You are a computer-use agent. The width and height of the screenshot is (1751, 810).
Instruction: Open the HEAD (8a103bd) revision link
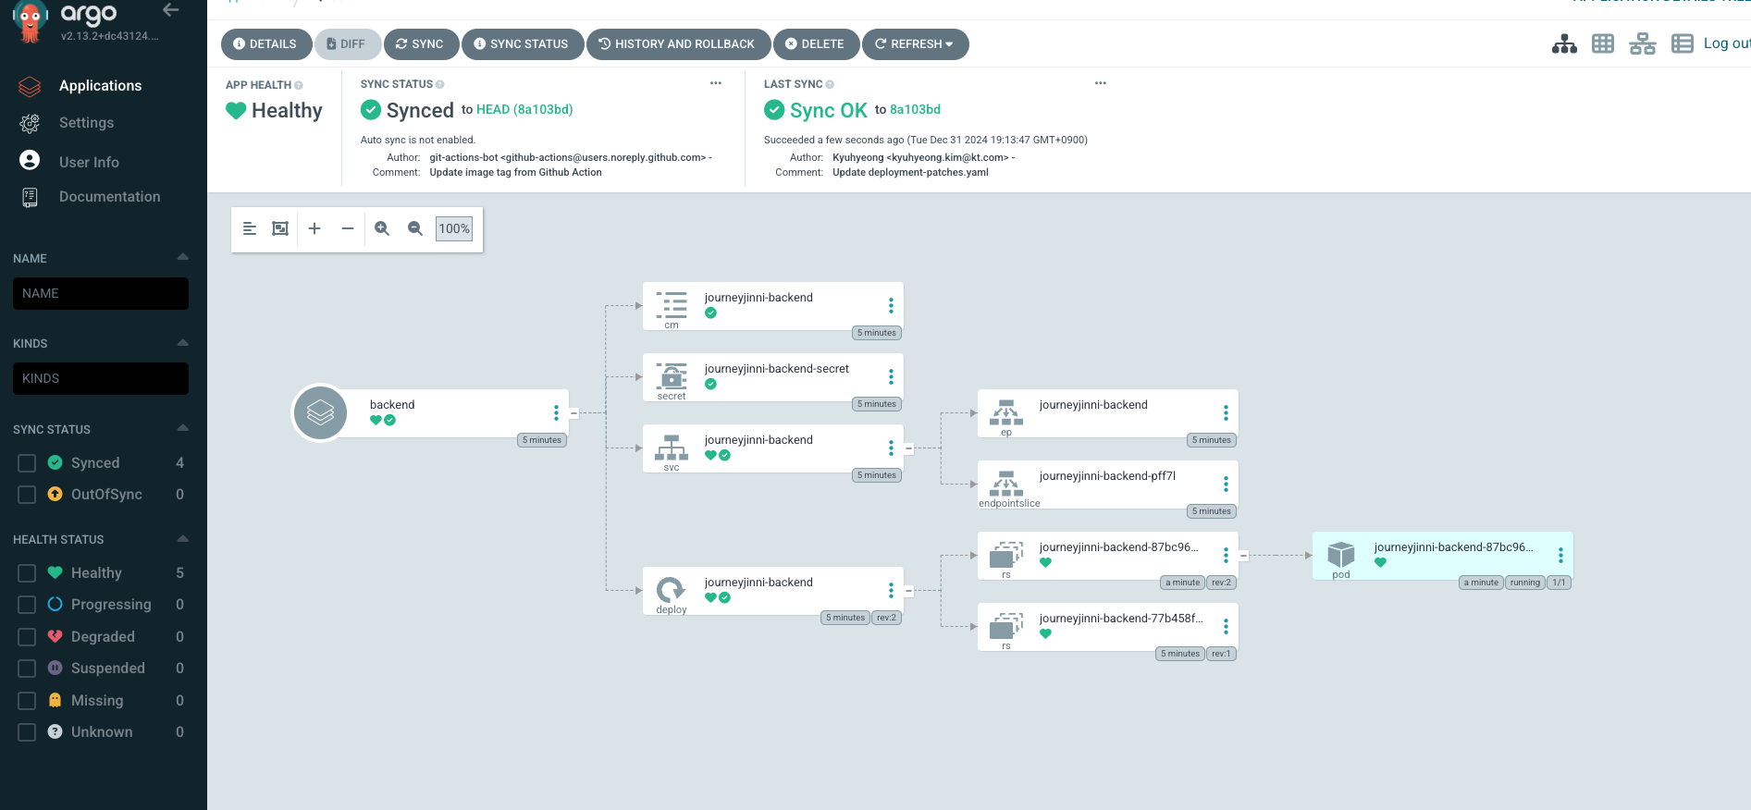click(524, 109)
